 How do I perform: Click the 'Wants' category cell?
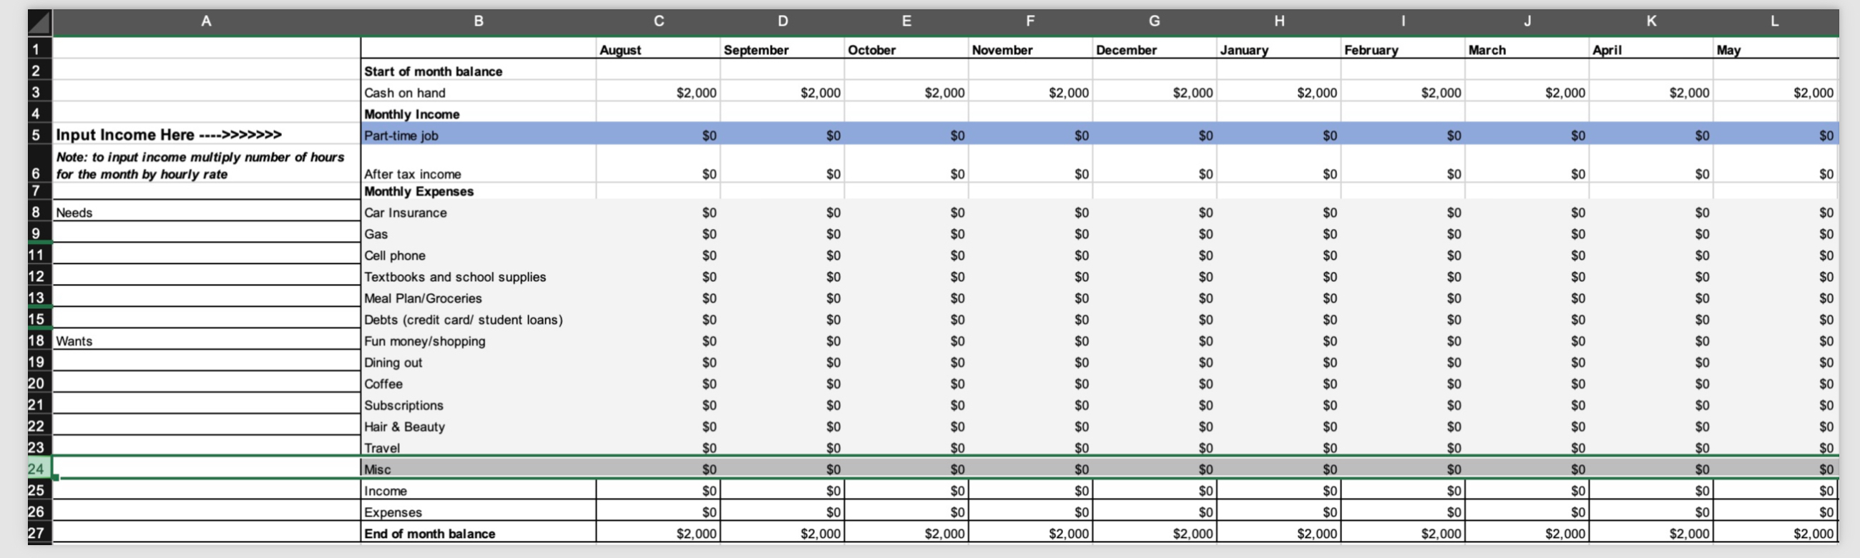coord(207,341)
